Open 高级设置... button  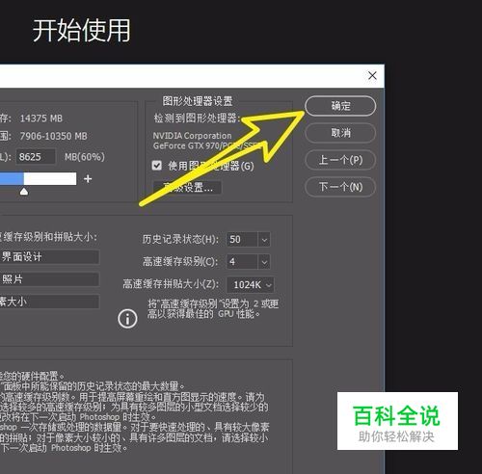(187, 187)
